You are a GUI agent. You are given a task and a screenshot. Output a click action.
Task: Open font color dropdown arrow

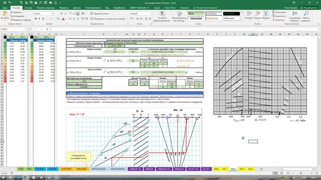click(66, 19)
